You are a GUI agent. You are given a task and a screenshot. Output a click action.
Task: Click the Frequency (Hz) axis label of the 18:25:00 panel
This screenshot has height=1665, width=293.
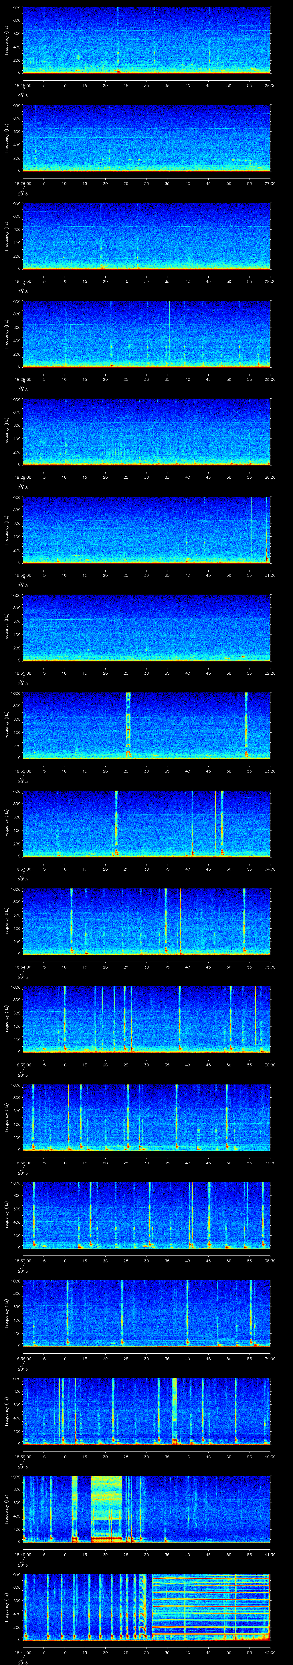(x=7, y=40)
